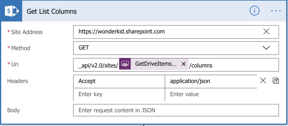Open the action info icon
This screenshot has width=288, height=126.
pos(254,11)
